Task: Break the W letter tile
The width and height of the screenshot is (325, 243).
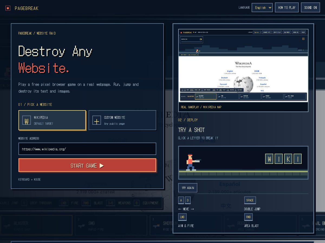Action: [269, 159]
